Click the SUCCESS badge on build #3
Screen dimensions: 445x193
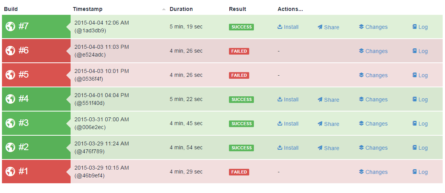[241, 124]
